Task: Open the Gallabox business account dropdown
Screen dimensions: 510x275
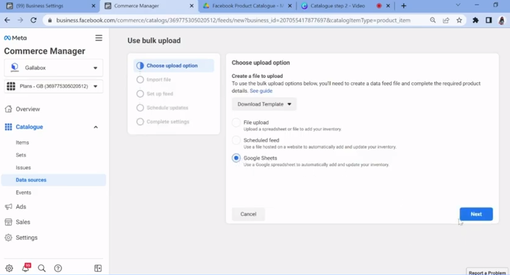Action: [54, 68]
